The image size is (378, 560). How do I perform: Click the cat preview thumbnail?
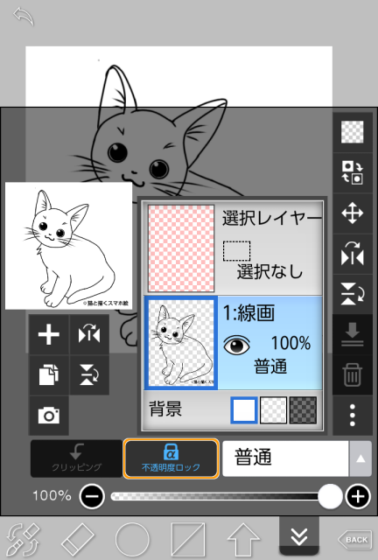point(68,246)
